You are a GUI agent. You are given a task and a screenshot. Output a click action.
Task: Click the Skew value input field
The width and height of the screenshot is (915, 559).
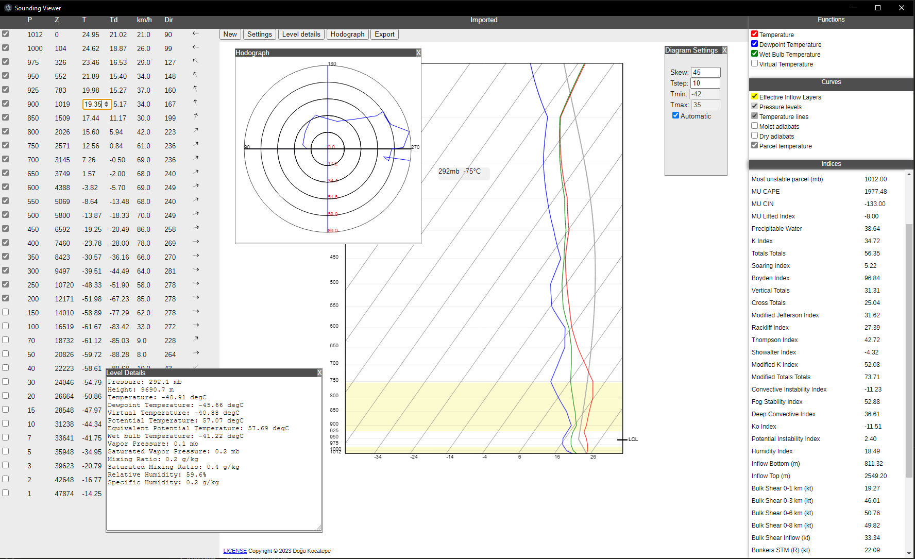(x=705, y=72)
